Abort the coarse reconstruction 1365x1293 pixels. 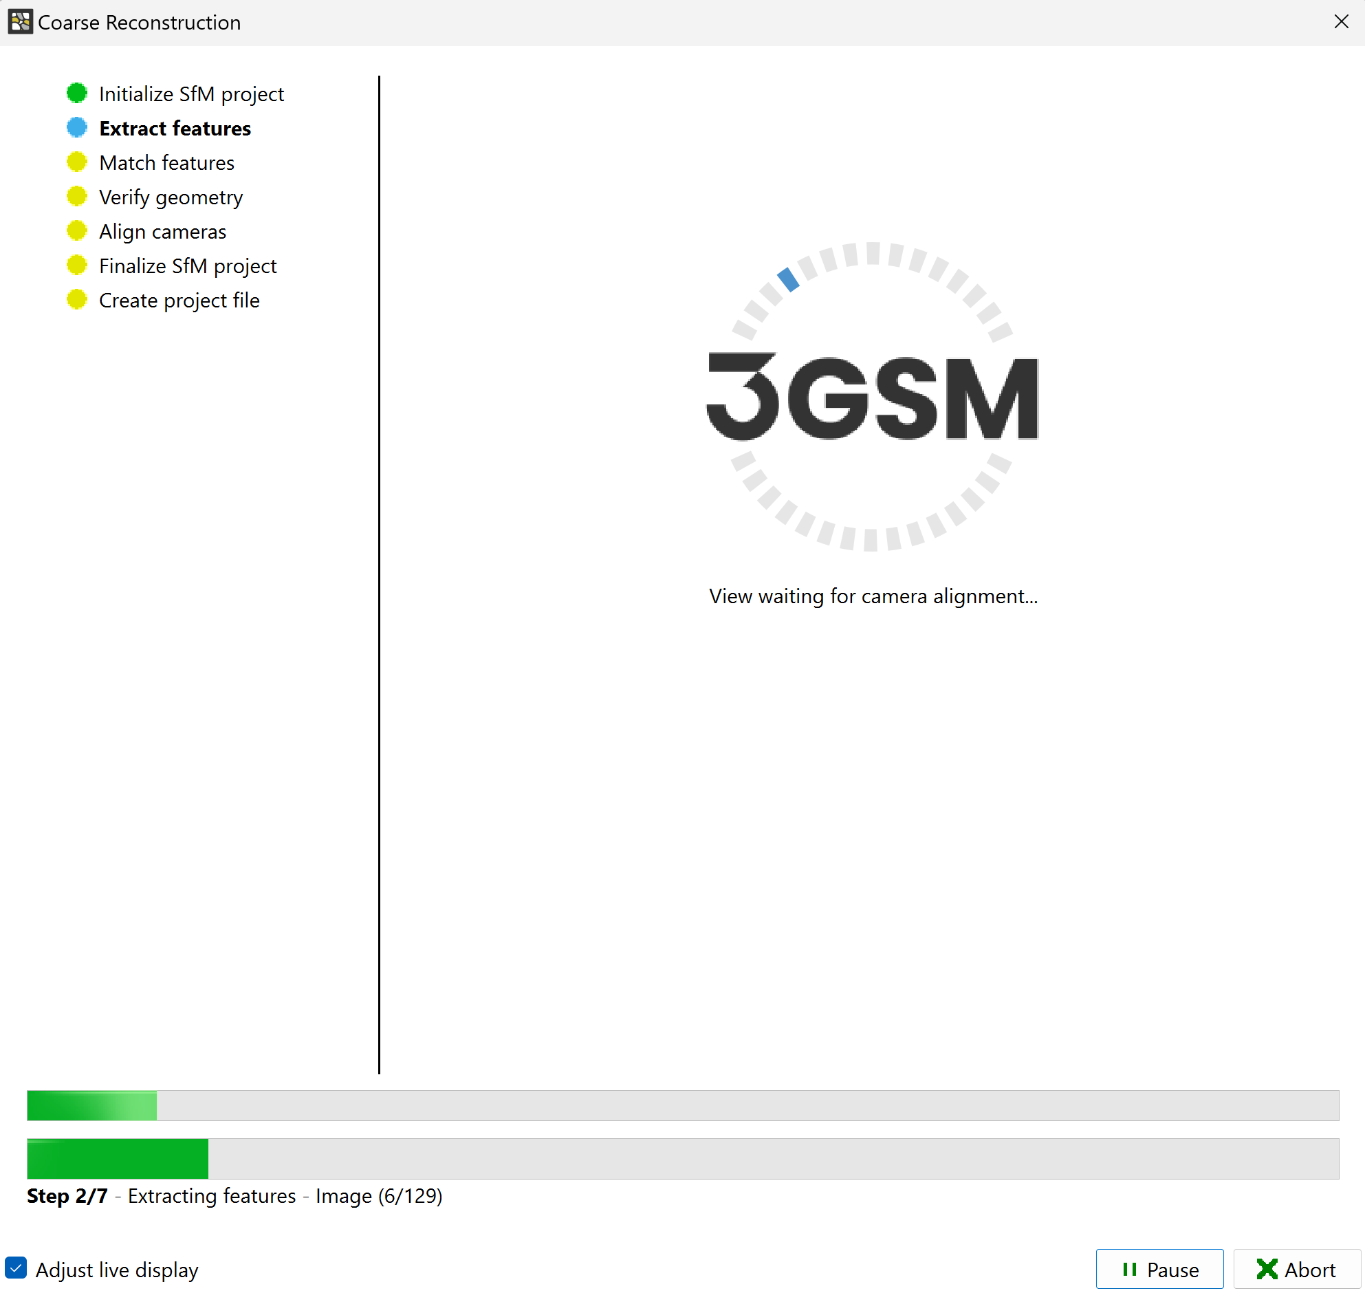tap(1296, 1270)
